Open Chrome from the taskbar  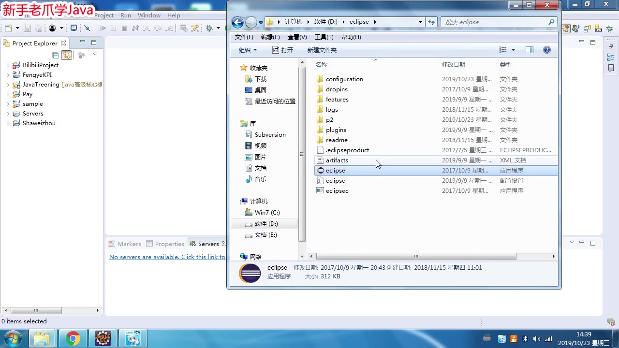click(x=73, y=338)
